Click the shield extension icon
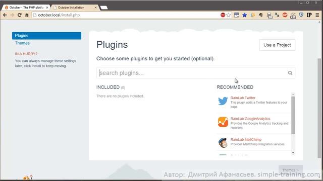 coord(301,15)
